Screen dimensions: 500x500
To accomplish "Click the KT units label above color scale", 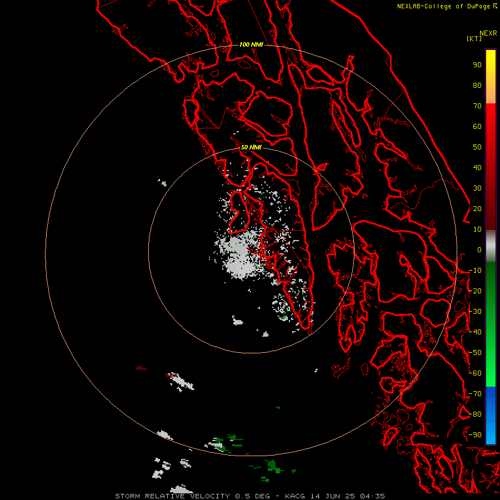I will [x=474, y=38].
